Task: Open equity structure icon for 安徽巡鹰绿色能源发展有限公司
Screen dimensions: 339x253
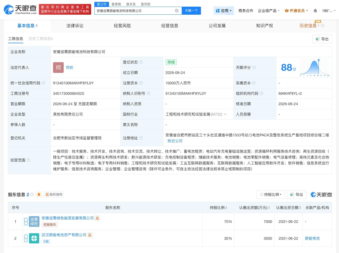Action: [97, 218]
